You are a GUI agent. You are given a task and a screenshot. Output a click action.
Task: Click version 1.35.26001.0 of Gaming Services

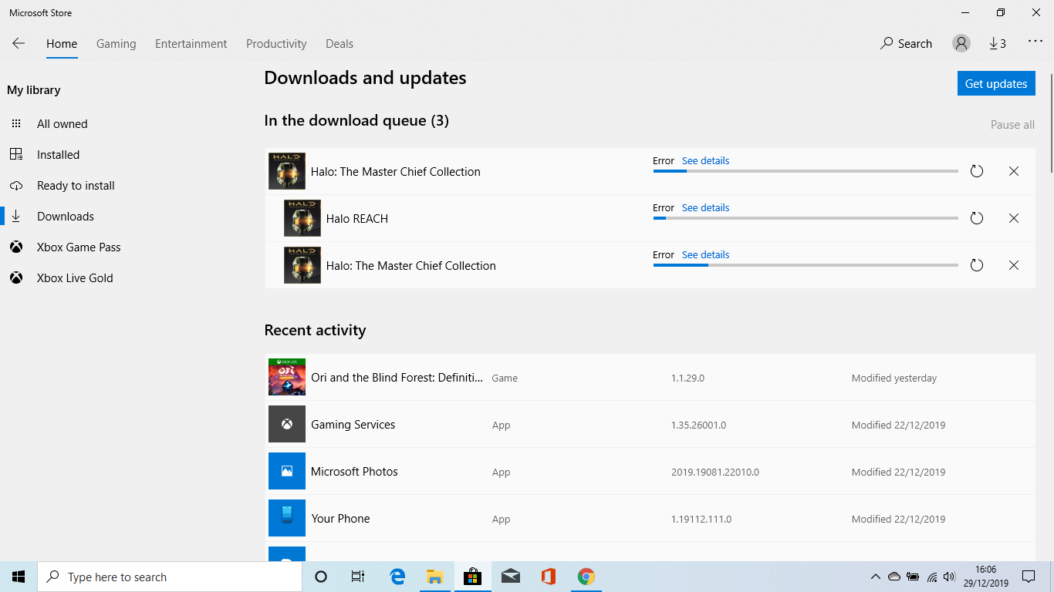(698, 425)
